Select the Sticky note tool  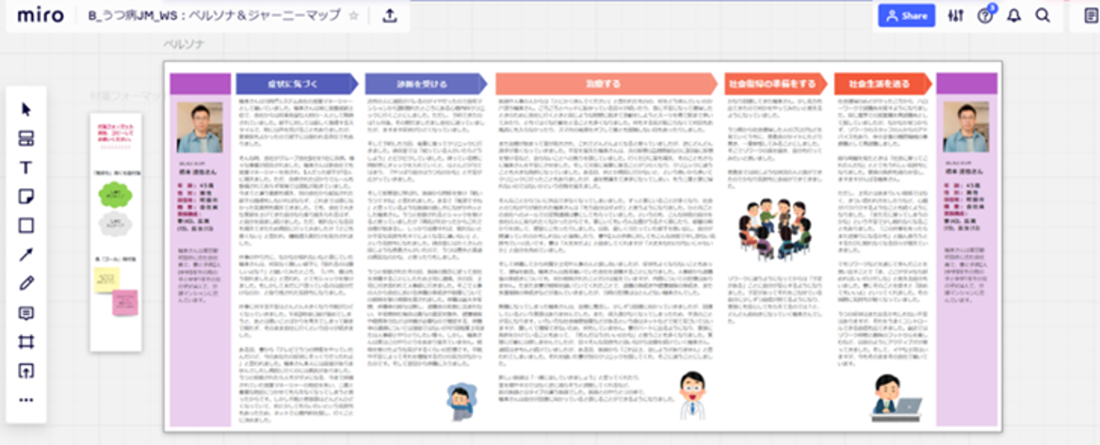[26, 196]
